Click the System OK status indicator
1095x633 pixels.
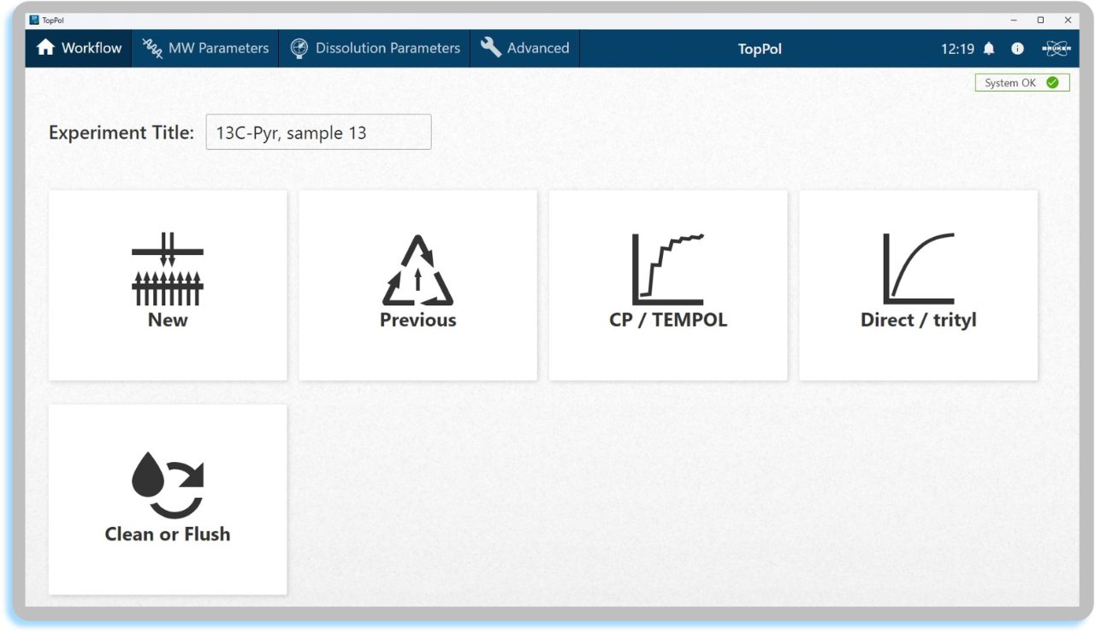(1021, 83)
